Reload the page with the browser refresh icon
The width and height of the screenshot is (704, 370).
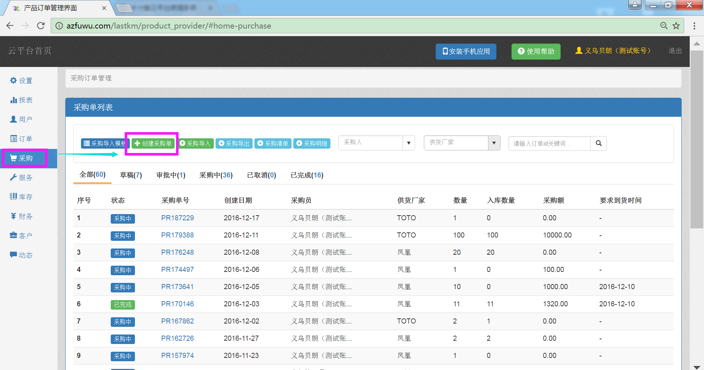click(x=41, y=26)
